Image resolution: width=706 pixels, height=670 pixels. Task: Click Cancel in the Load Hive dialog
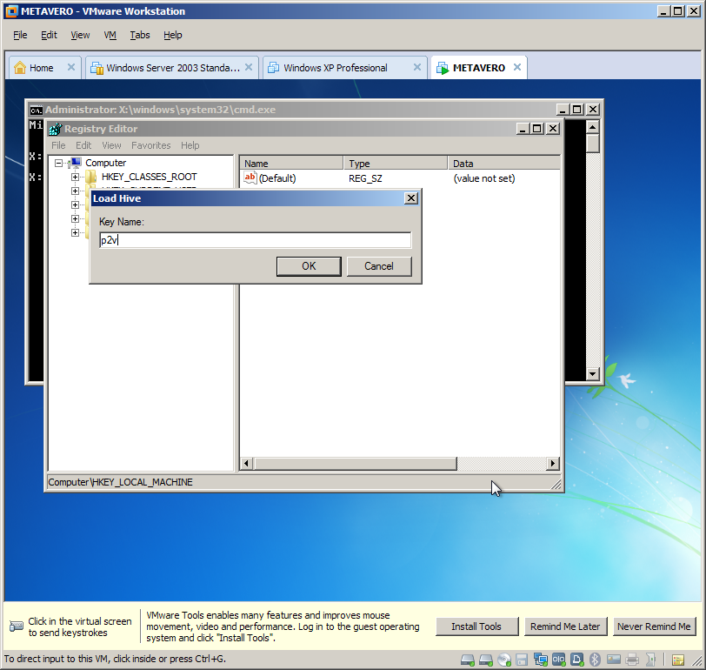click(379, 266)
